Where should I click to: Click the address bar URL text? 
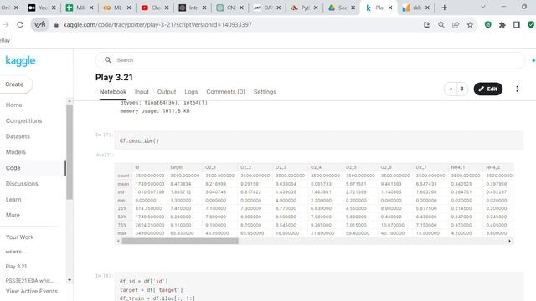[157, 24]
